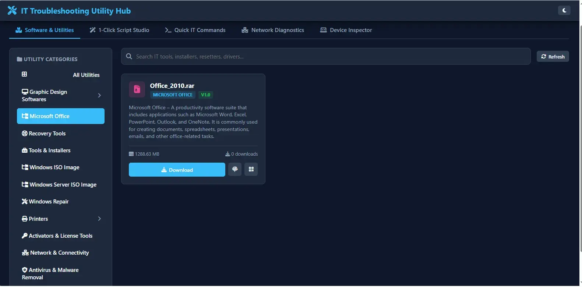
Task: Download Office_2010.rar
Action: tap(177, 170)
